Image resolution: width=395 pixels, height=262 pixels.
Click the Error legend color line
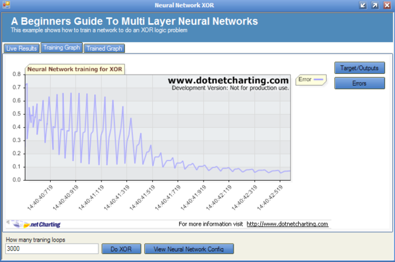(x=319, y=79)
